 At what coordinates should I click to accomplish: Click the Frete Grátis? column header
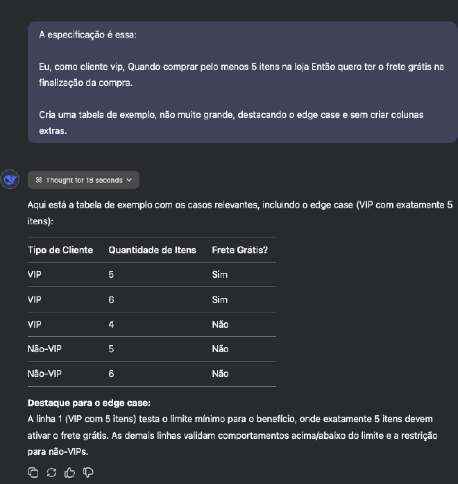coord(239,250)
